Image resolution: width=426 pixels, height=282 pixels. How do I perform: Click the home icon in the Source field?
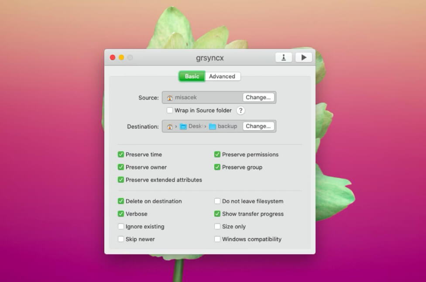(169, 97)
